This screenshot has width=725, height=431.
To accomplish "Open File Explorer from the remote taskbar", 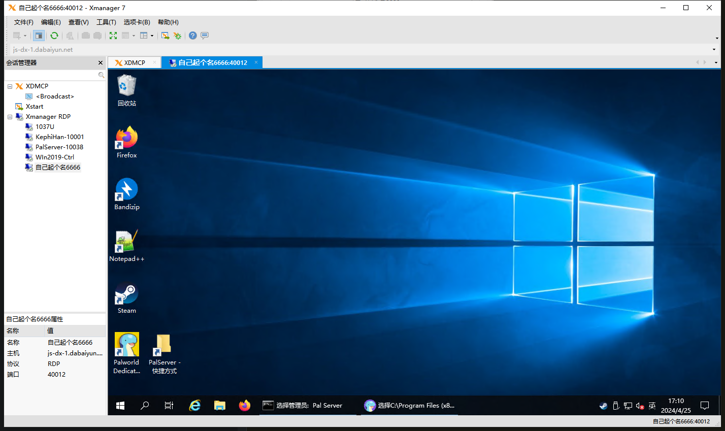I will pyautogui.click(x=219, y=406).
